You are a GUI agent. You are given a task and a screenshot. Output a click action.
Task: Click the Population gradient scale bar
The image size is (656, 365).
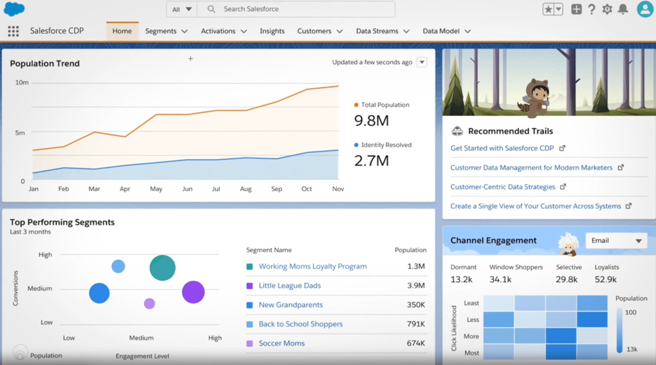[x=619, y=331]
